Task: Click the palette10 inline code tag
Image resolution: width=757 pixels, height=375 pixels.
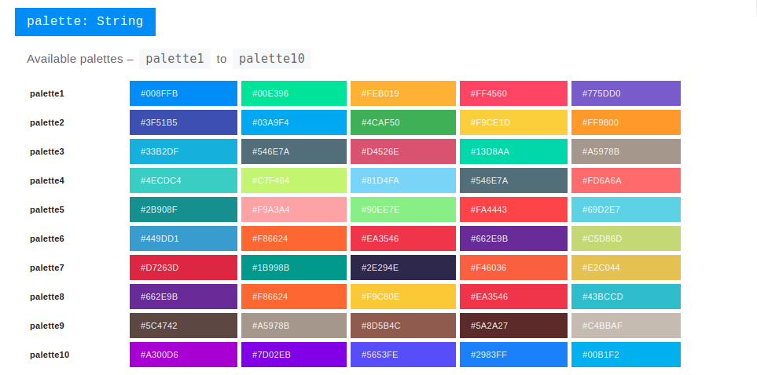Action: click(x=271, y=59)
